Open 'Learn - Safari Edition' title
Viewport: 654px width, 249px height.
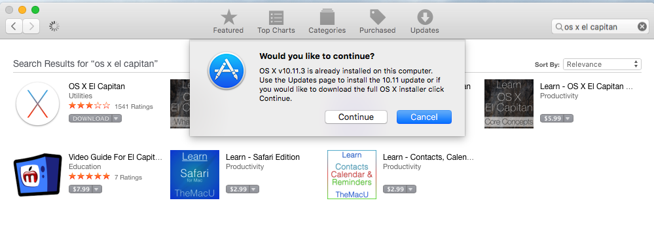click(263, 157)
